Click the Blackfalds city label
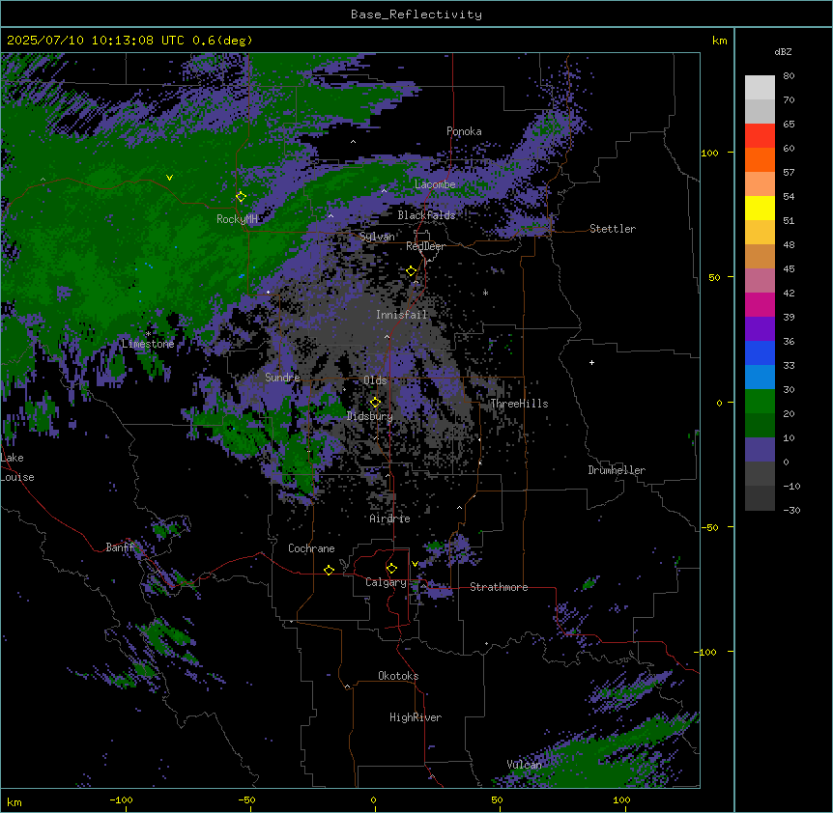The image size is (833, 813). (426, 215)
